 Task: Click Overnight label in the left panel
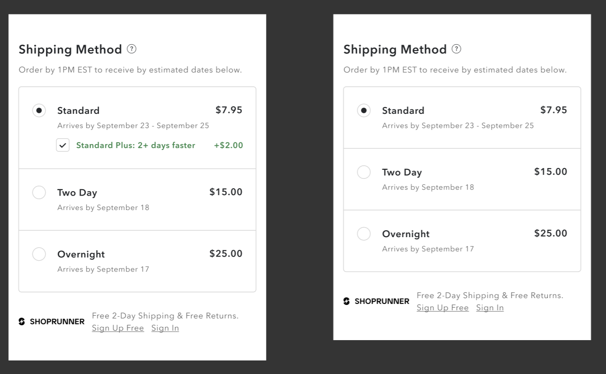pos(81,254)
